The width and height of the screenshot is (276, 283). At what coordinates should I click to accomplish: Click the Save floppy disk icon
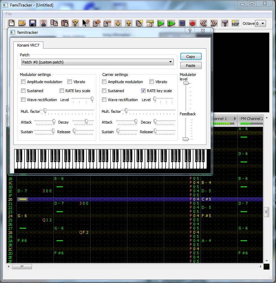point(33,23)
